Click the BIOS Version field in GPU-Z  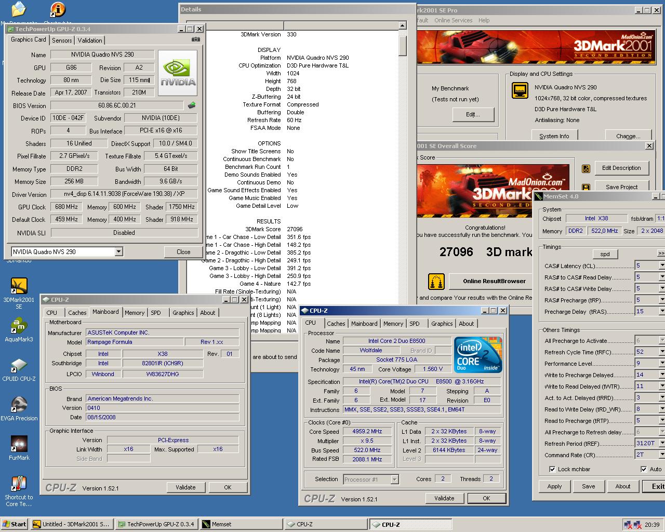pyautogui.click(x=117, y=105)
